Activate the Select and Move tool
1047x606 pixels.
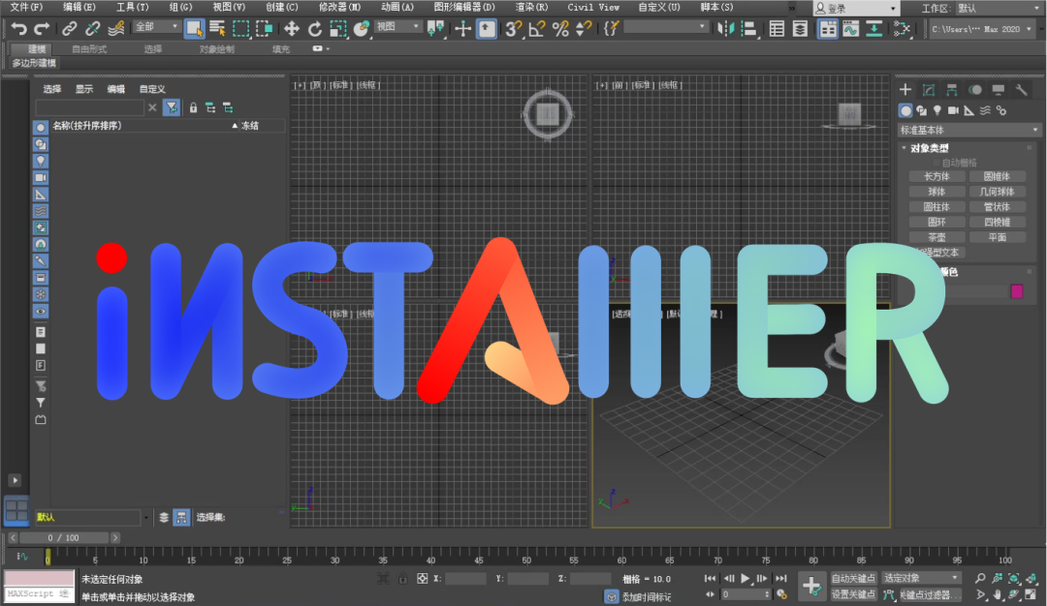(291, 29)
